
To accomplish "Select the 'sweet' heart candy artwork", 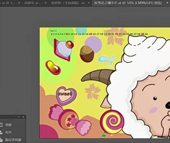I will (x=66, y=96).
